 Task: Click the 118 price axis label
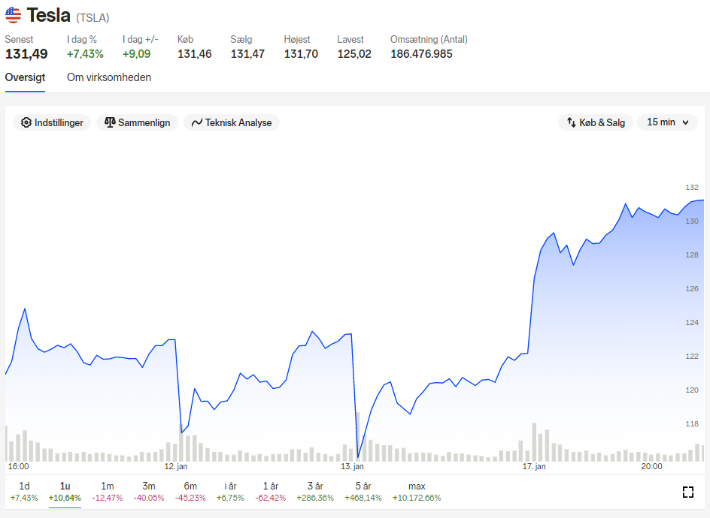point(692,423)
